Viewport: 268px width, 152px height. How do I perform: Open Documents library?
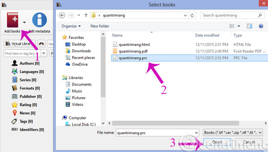click(x=78, y=84)
